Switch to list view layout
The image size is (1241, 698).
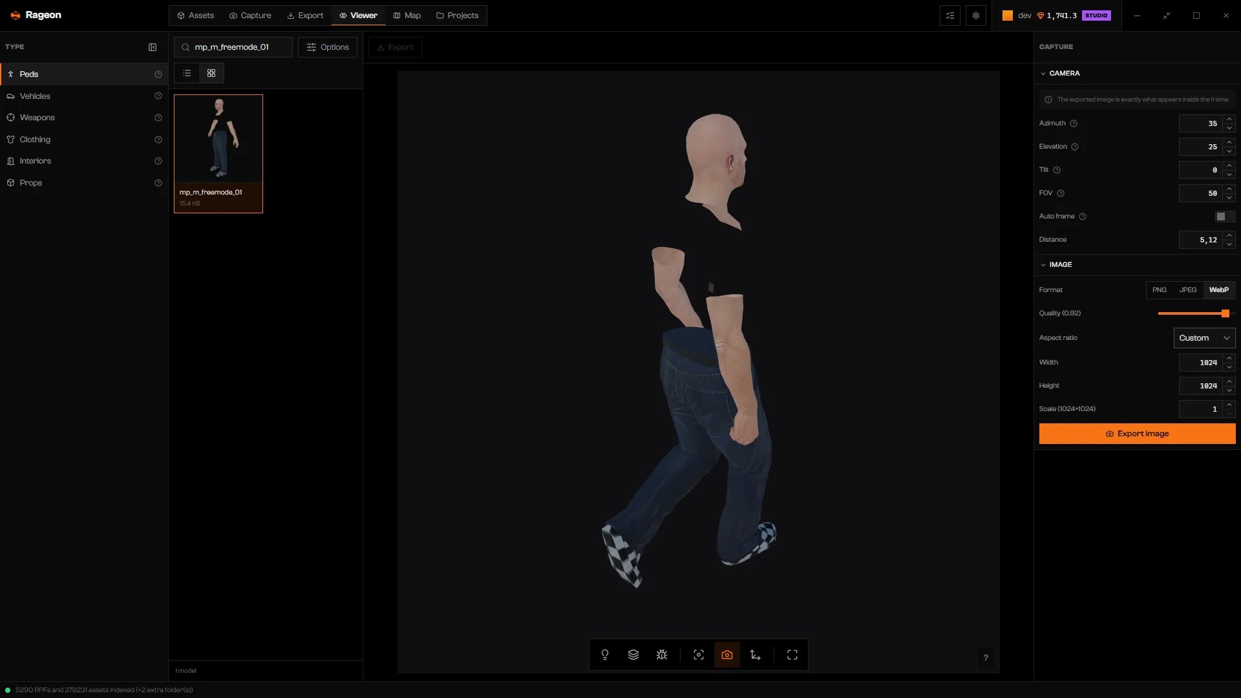point(187,73)
